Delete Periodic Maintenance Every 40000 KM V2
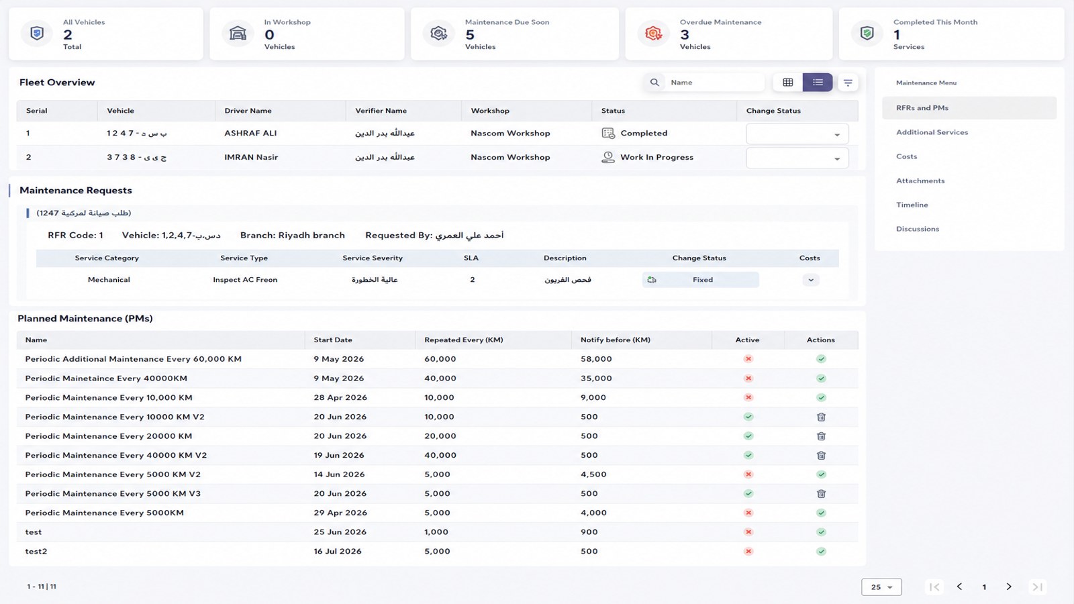This screenshot has width=1074, height=604. pos(821,455)
